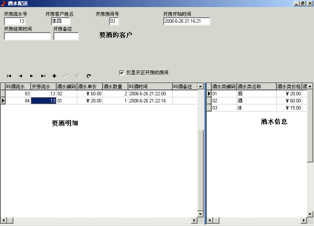Click price ¥60.00 in order row 83
The image size is (314, 226).
[90, 93]
